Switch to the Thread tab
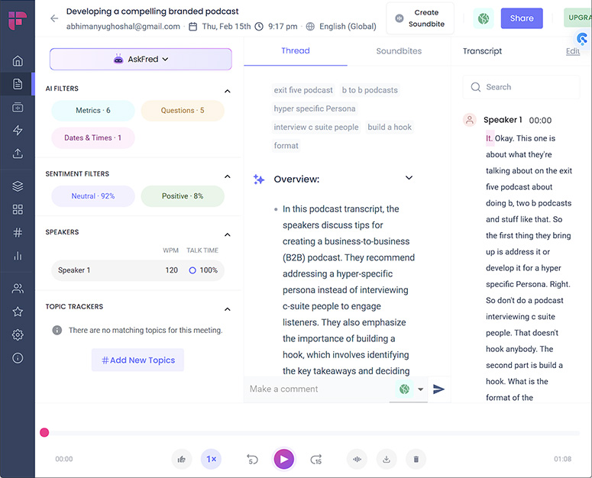Screen dimensions: 592x478 pos(296,51)
